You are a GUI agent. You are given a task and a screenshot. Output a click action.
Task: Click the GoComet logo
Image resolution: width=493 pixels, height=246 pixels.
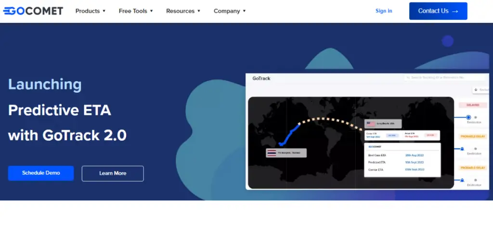[x=33, y=11]
